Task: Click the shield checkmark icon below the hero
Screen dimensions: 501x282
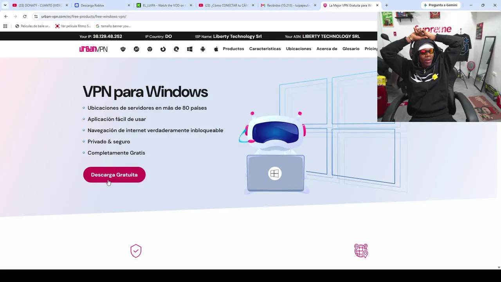Action: pos(136,251)
